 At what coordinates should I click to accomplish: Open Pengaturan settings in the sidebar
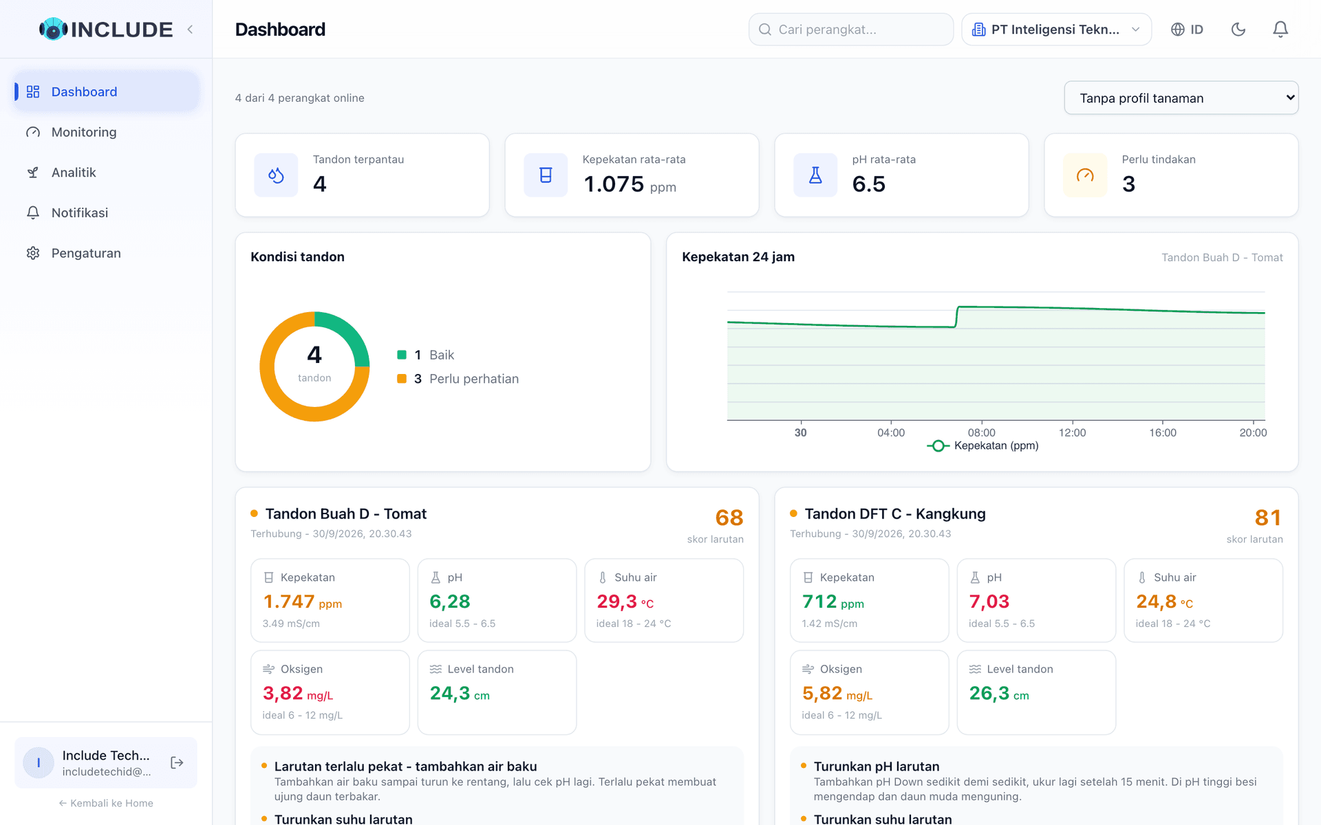click(107, 253)
